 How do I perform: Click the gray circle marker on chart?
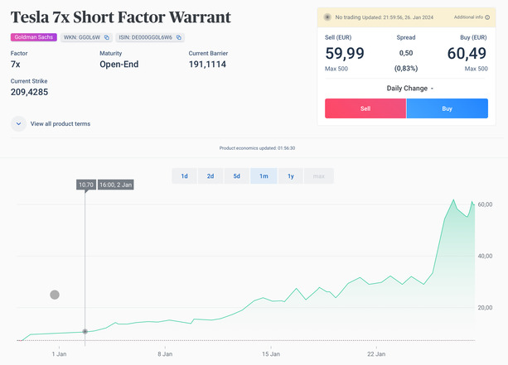55,295
